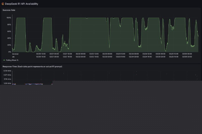This screenshot has width=202, height=134.
Task: Click the 02/25 12:00 browser time label
Action: pos(174,54)
